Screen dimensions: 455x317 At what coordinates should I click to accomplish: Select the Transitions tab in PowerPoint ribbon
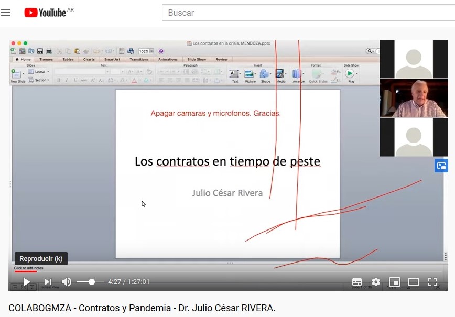(x=139, y=59)
